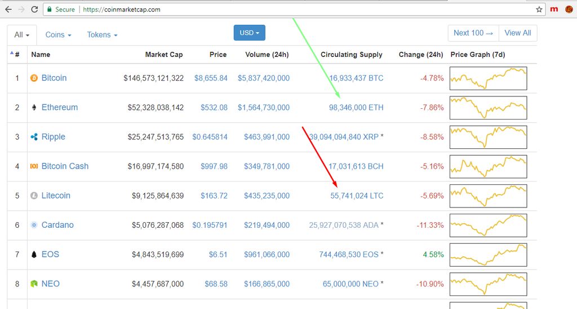
Task: Click NEO price $68.58
Action: (x=216, y=284)
